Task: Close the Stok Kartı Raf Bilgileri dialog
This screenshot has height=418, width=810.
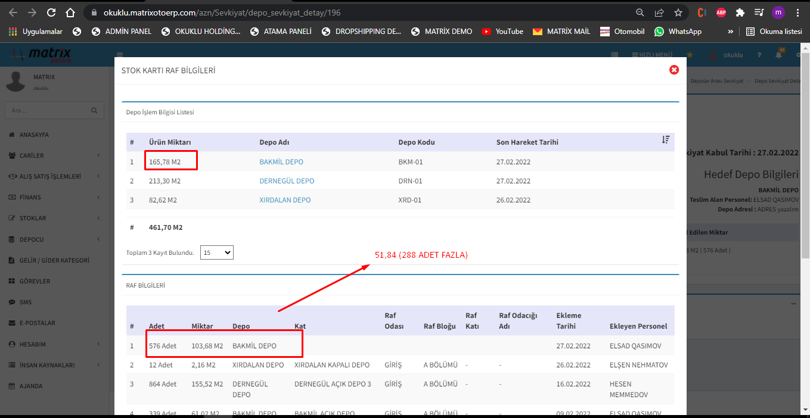Action: click(x=674, y=70)
